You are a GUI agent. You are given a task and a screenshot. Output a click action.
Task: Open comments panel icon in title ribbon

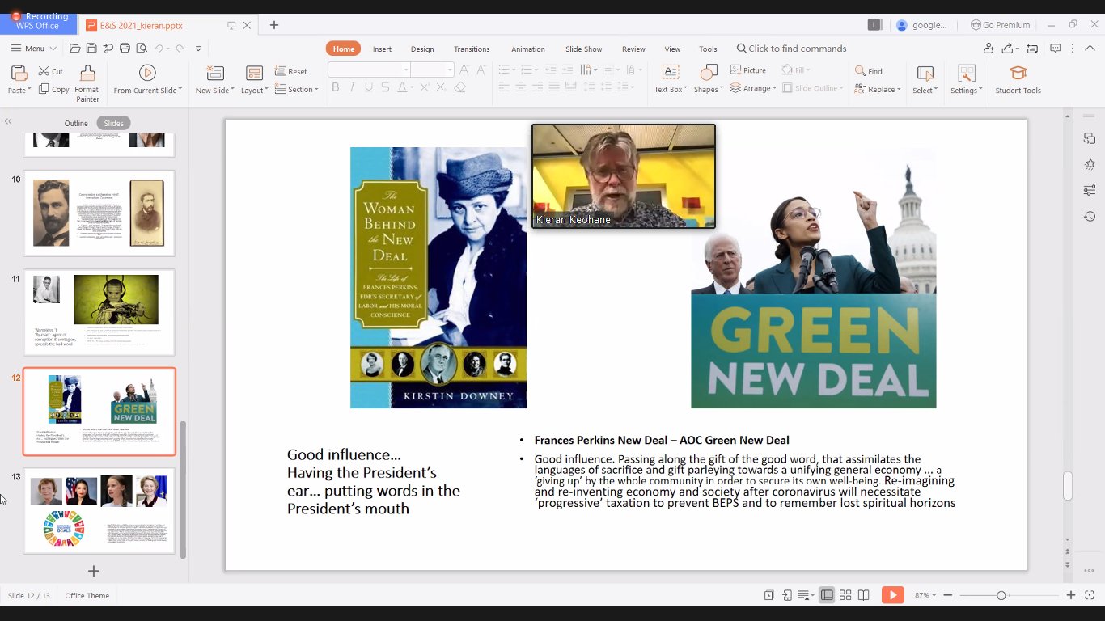coord(1055,49)
